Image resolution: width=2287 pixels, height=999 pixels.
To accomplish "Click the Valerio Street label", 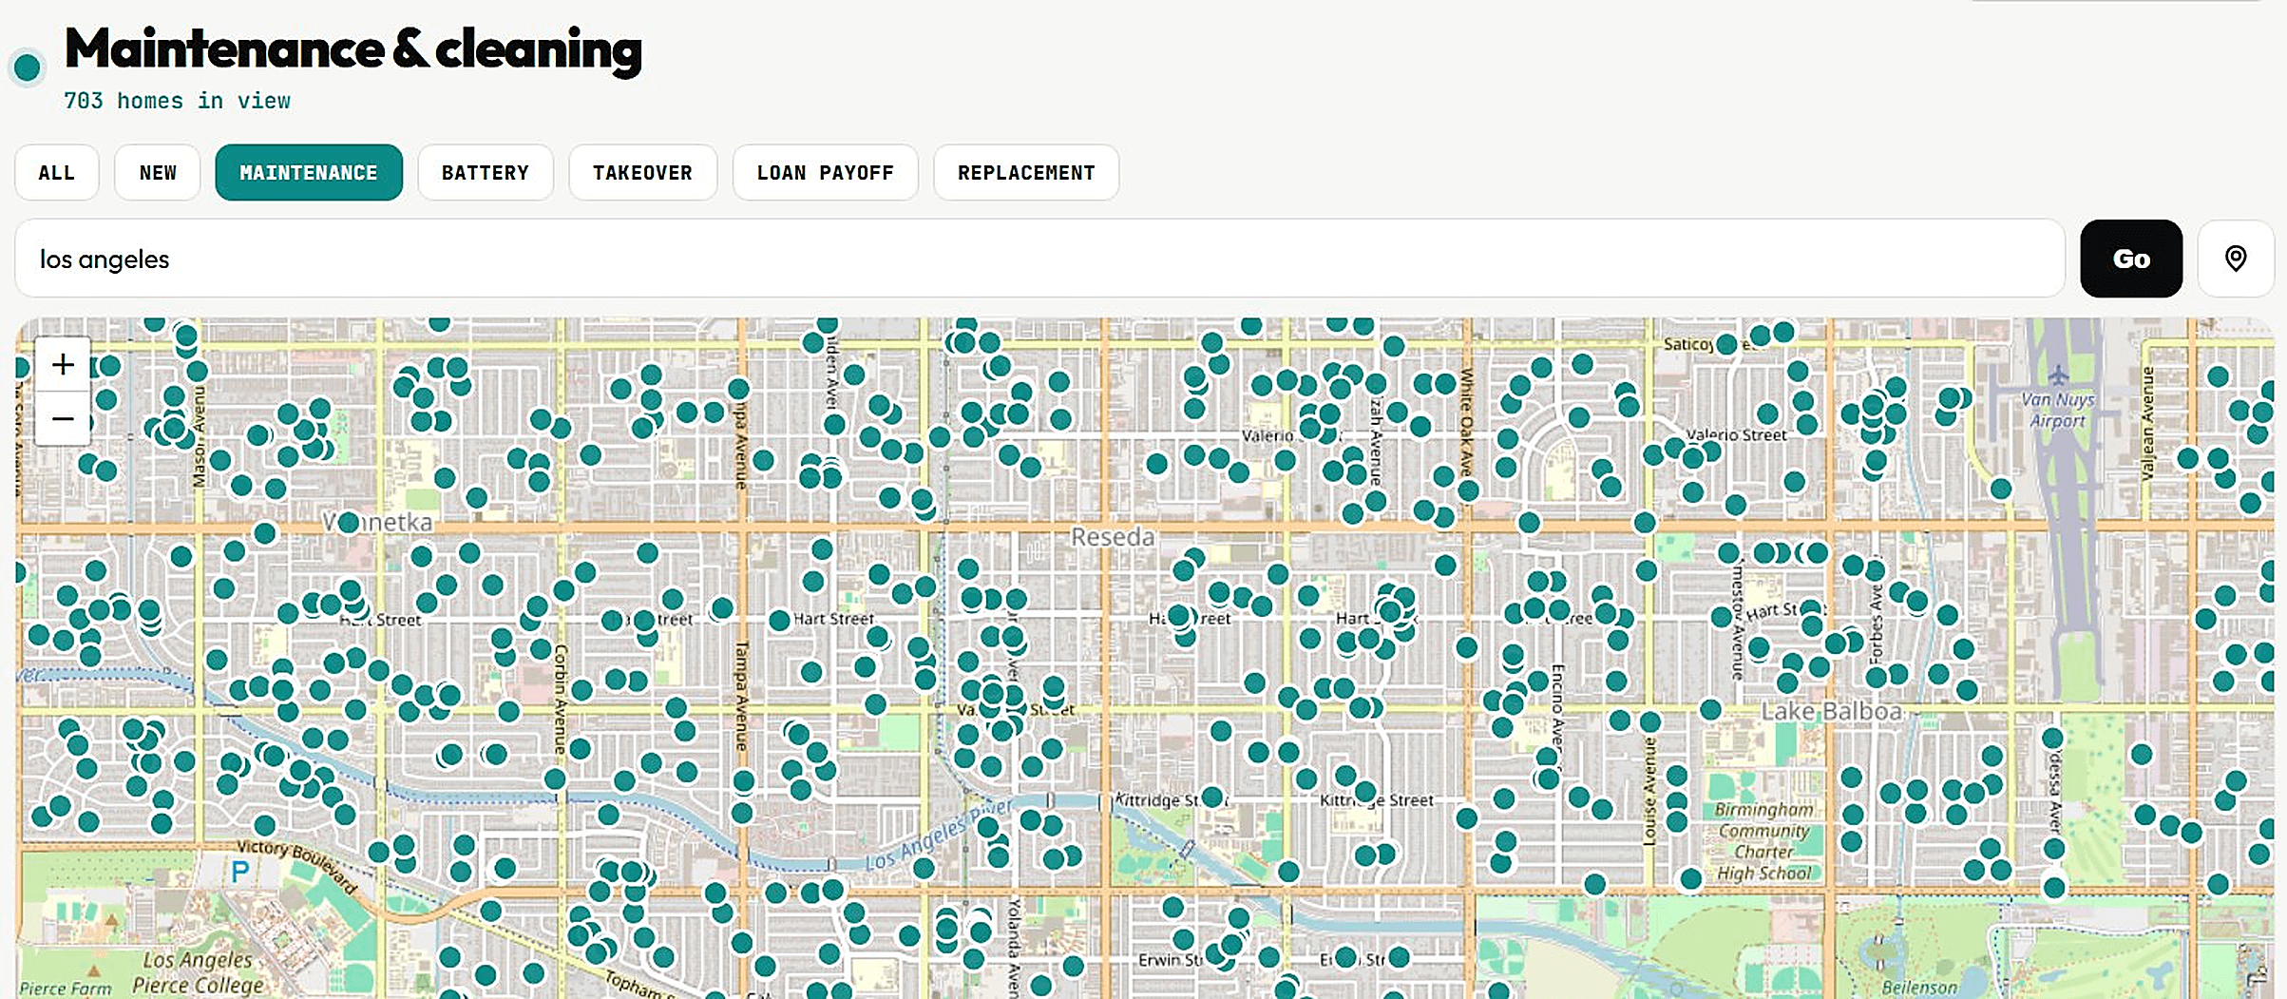I will click(1737, 435).
